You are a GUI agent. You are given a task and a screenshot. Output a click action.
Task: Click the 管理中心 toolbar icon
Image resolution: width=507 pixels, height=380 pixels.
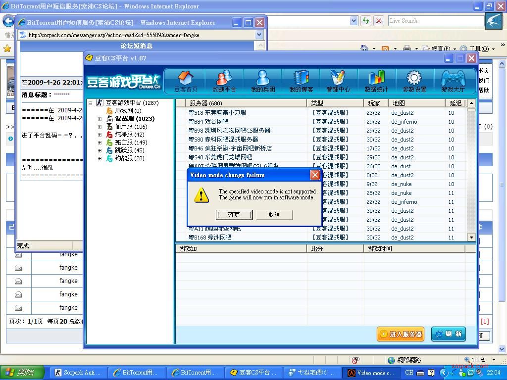click(338, 81)
